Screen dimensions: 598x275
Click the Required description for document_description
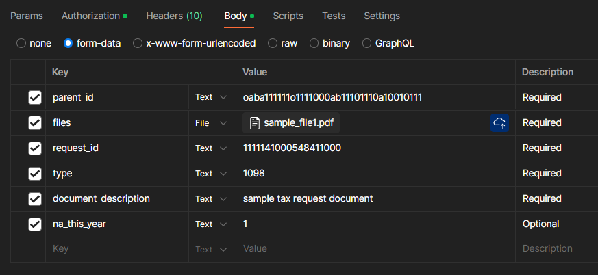coord(542,199)
